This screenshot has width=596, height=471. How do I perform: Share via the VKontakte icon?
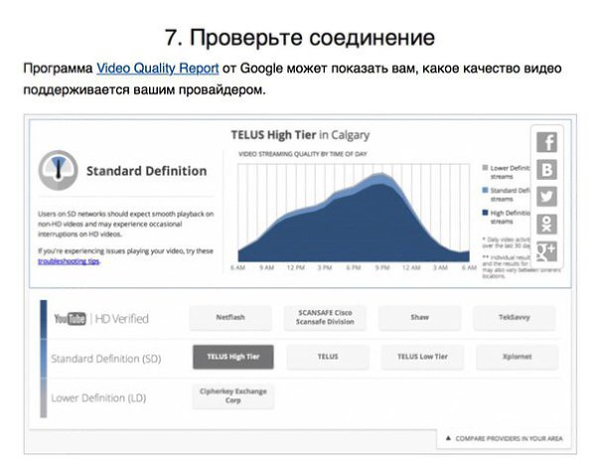point(546,170)
